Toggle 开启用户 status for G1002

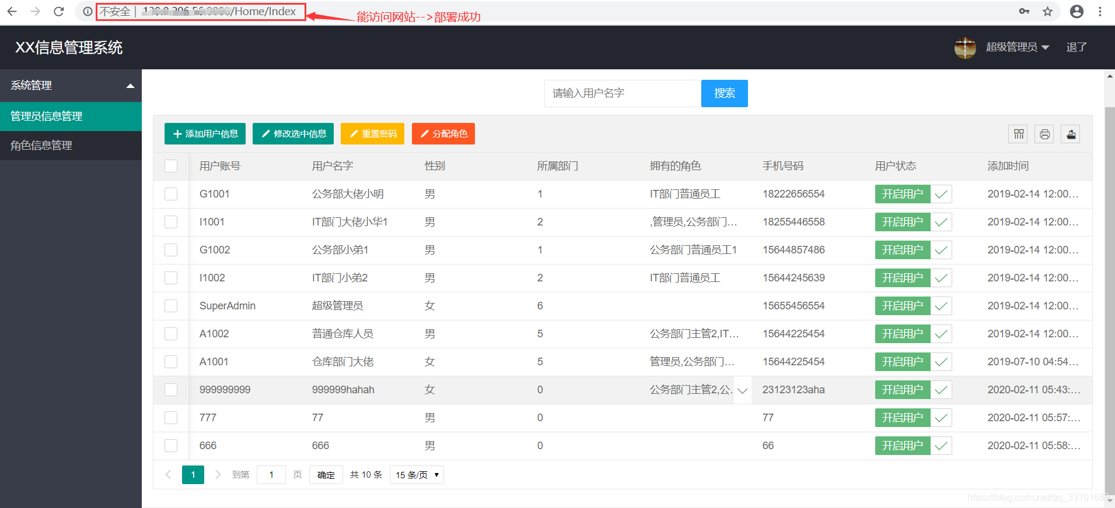coord(913,250)
